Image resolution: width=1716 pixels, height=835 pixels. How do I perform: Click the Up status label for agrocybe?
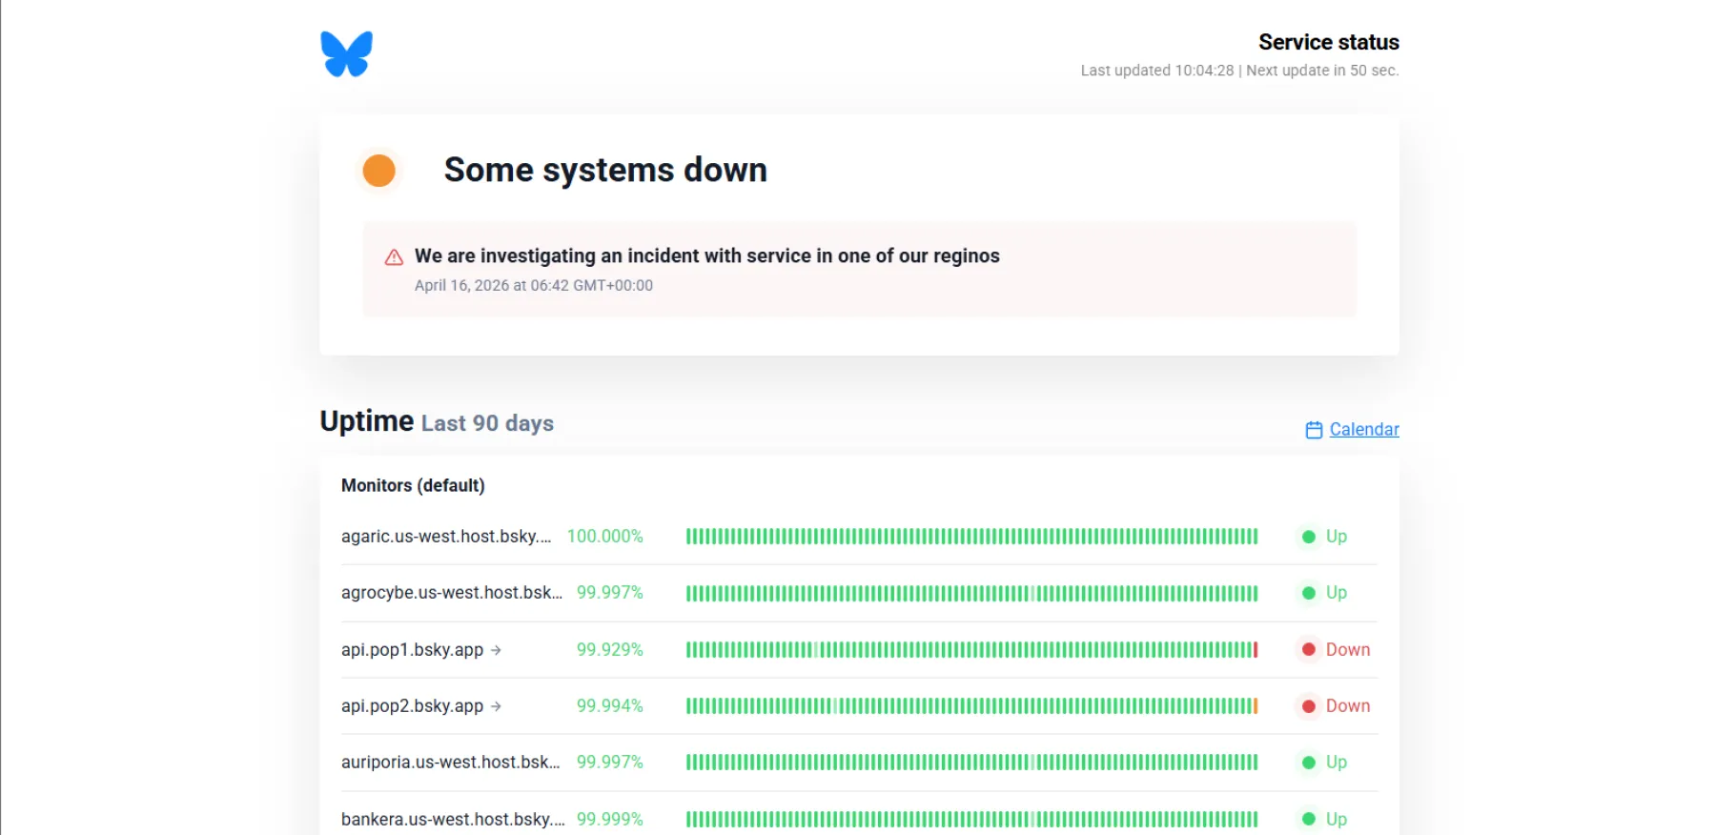[1337, 593]
